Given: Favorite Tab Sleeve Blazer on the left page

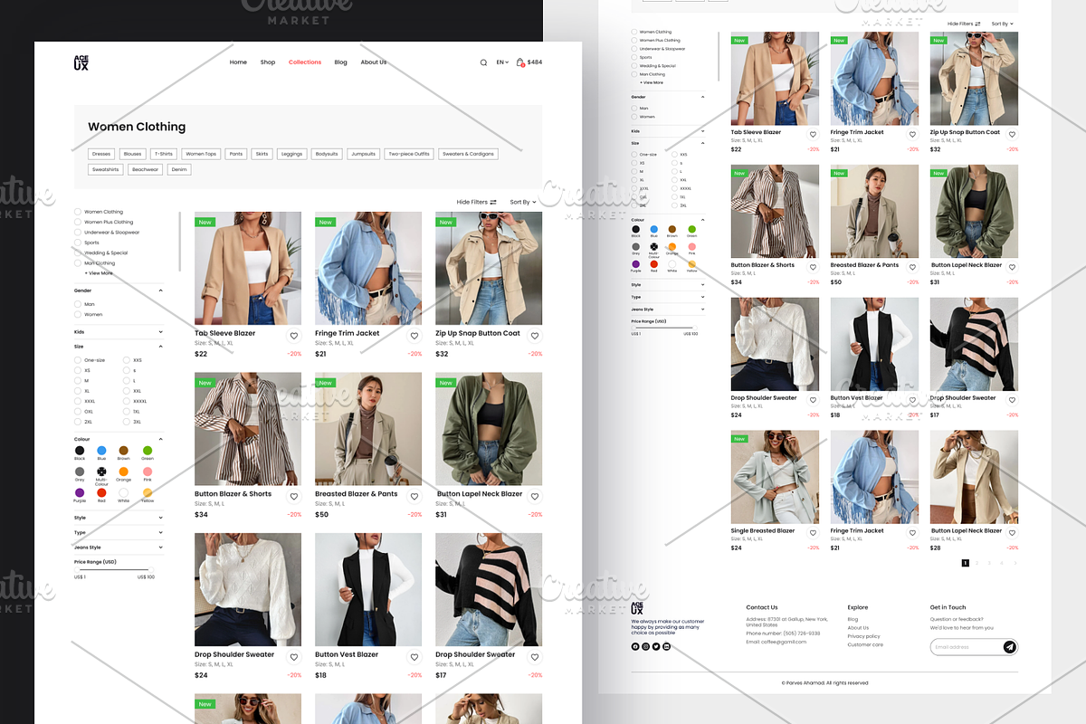Looking at the screenshot, I should (x=294, y=336).
